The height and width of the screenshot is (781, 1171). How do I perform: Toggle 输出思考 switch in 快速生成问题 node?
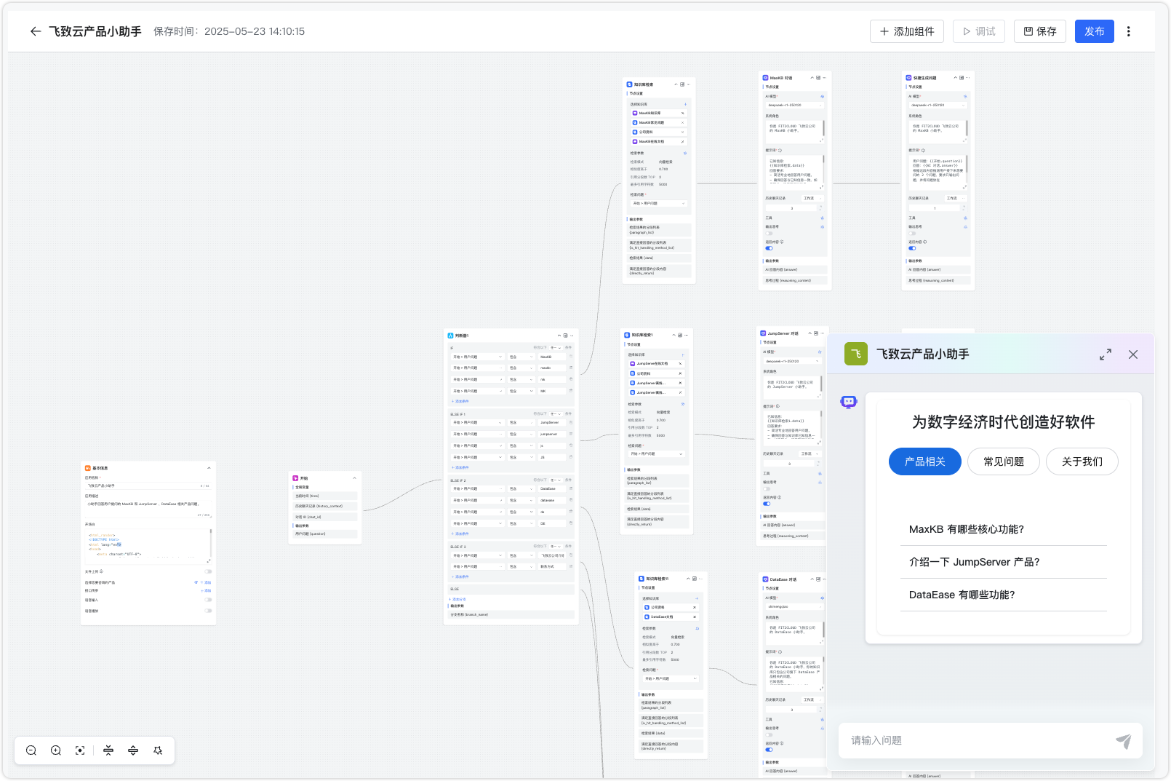[x=912, y=233]
